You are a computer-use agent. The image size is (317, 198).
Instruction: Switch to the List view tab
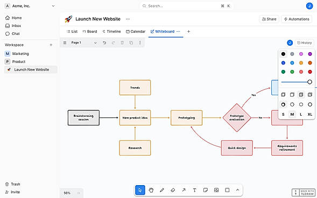coord(72,31)
